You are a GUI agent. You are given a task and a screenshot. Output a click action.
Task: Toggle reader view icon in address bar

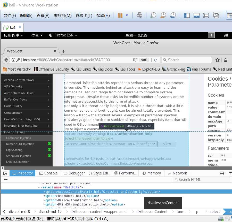[135, 60]
